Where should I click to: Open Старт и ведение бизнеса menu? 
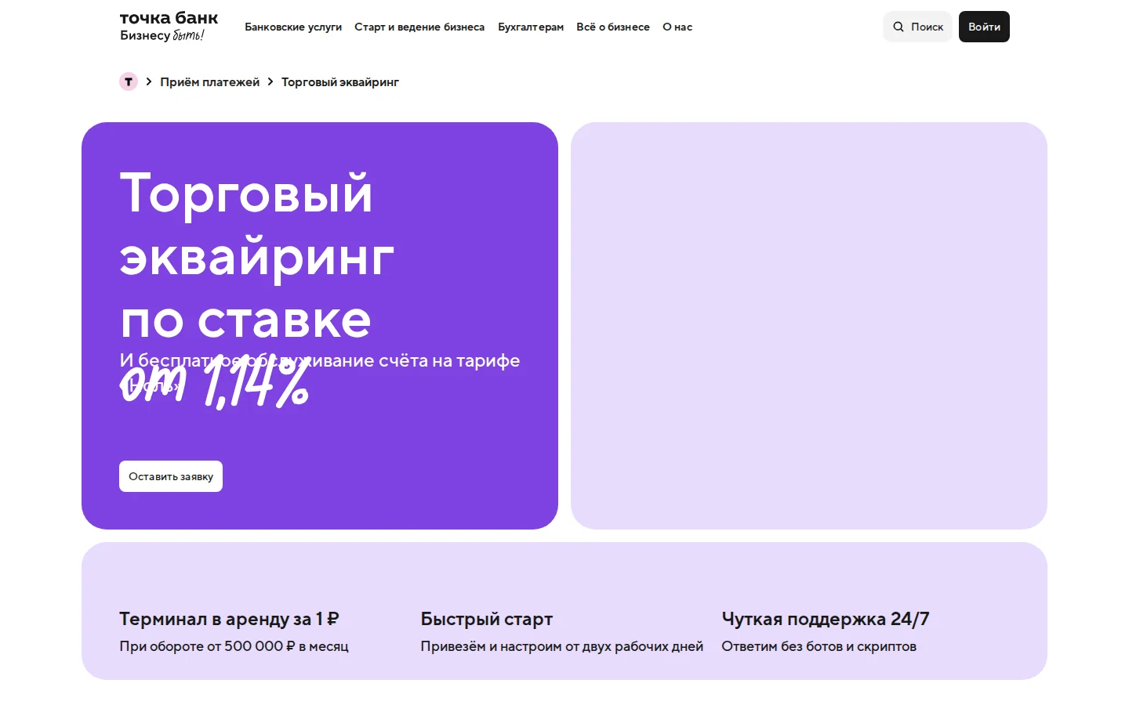(419, 27)
